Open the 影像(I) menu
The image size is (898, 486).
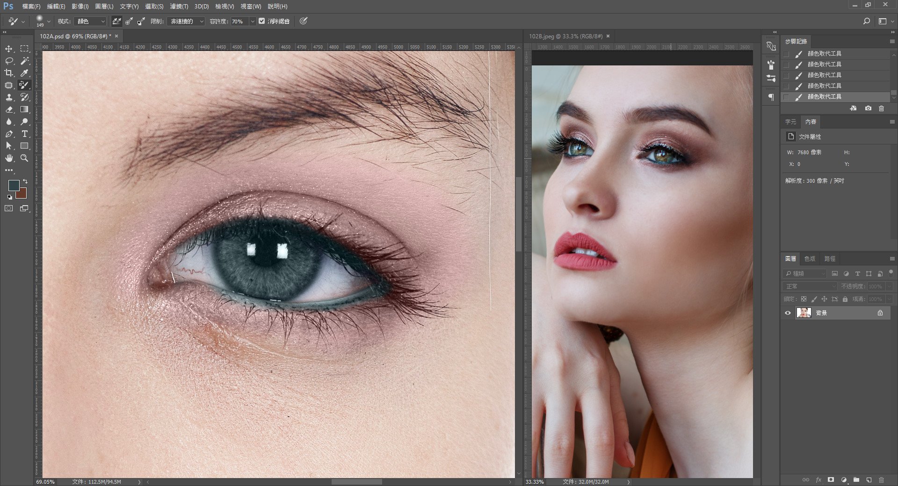80,7
